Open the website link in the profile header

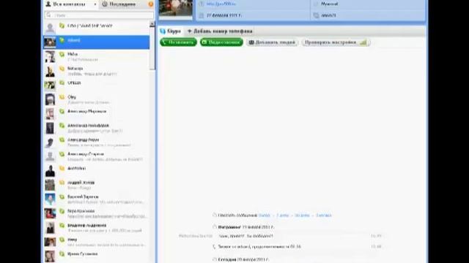[x=221, y=4]
